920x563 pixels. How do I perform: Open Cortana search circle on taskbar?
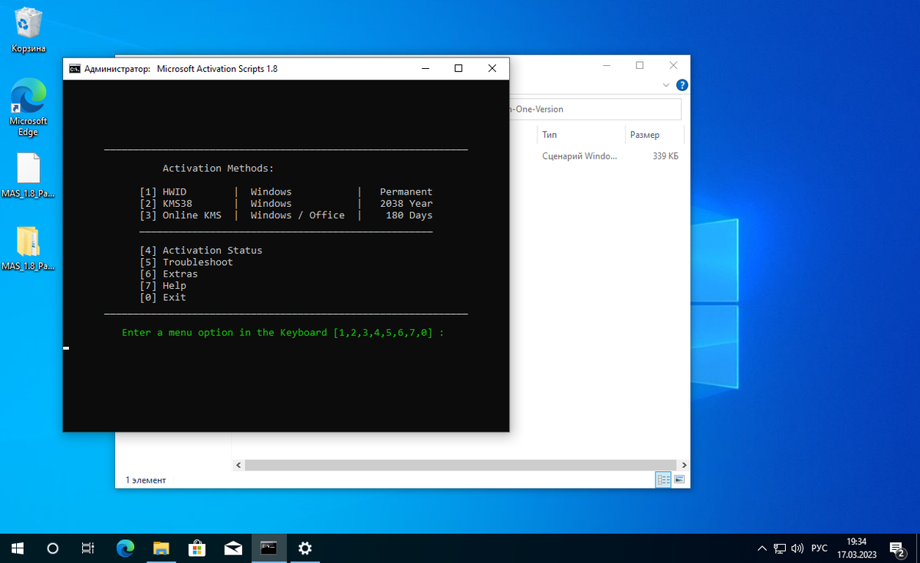(53, 548)
